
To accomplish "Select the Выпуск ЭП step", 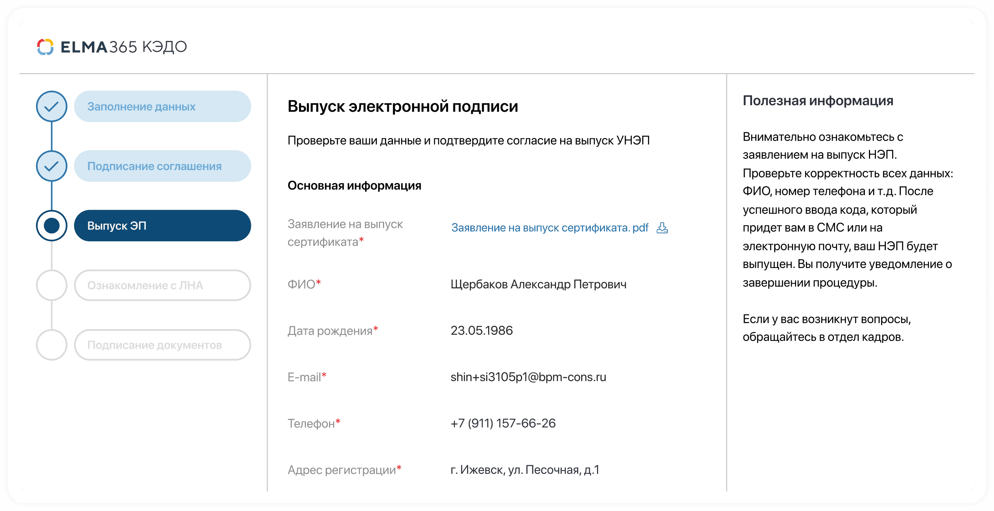I will pos(162,226).
